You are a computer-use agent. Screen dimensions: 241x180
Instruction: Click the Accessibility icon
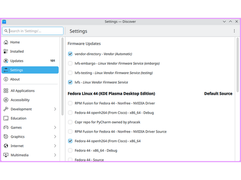tap(6, 100)
